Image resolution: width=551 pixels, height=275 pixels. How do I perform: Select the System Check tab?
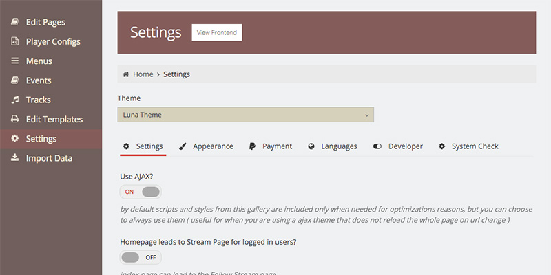tap(468, 146)
